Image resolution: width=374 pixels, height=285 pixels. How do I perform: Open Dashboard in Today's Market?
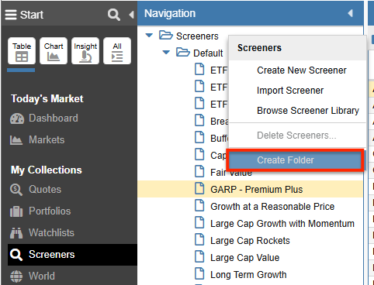[x=44, y=118]
